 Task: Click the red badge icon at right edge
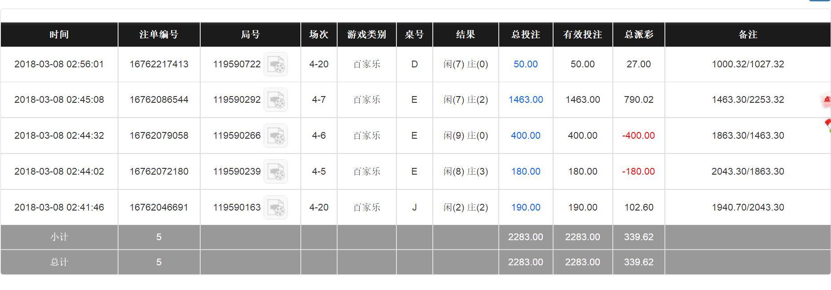[826, 100]
